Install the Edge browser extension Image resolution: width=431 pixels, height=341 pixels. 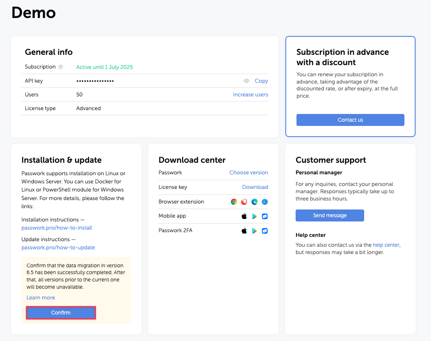[x=254, y=201]
